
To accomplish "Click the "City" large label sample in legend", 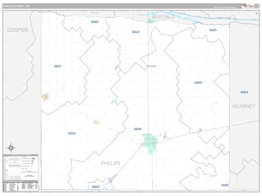I will click(33, 158).
